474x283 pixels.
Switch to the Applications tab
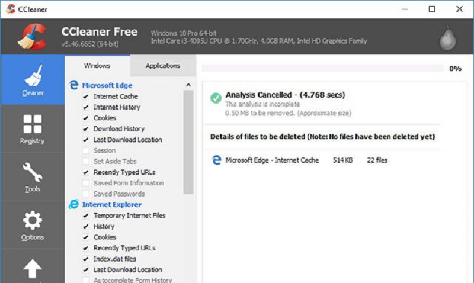pos(163,66)
